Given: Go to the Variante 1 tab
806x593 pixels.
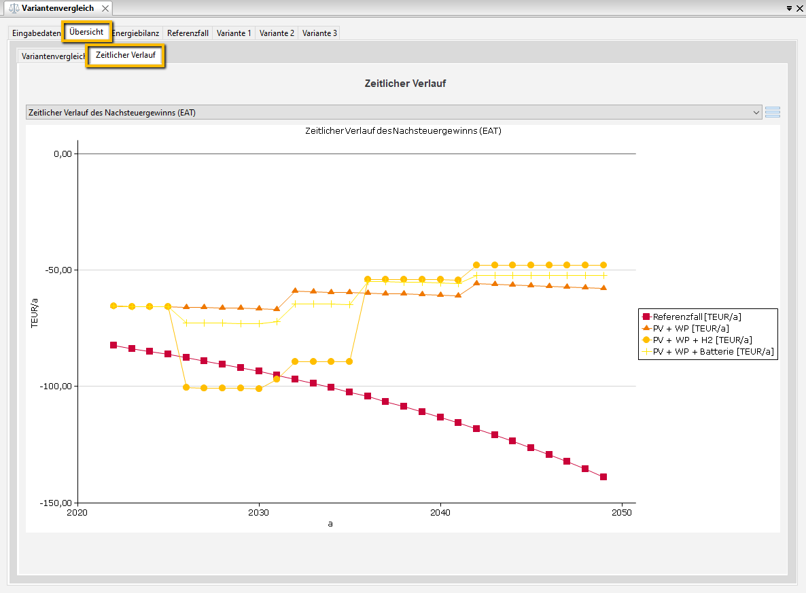Looking at the screenshot, I should coord(234,33).
